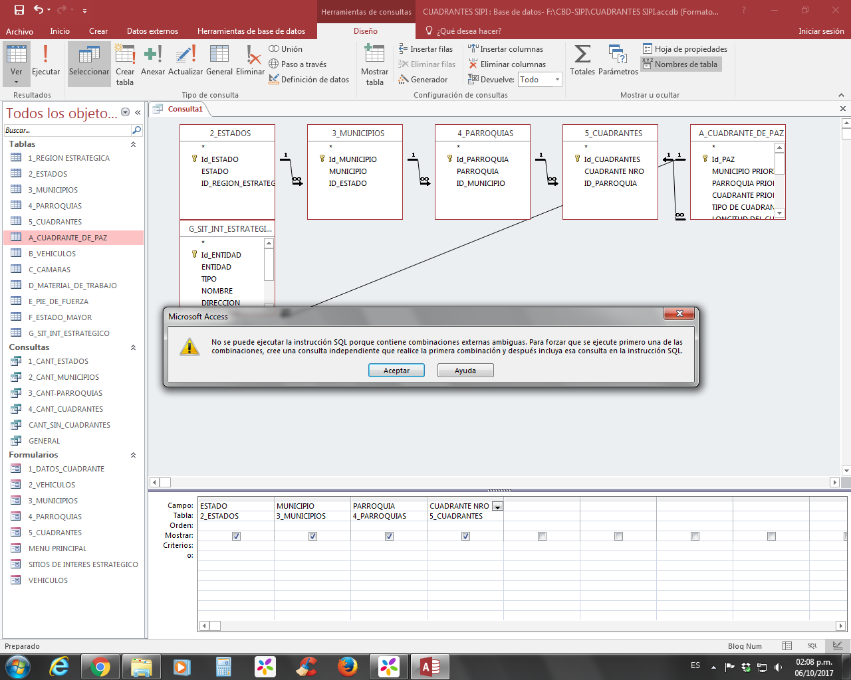This screenshot has height=680, width=851.
Task: Select the Actualizar query type
Action: pyautogui.click(x=185, y=61)
